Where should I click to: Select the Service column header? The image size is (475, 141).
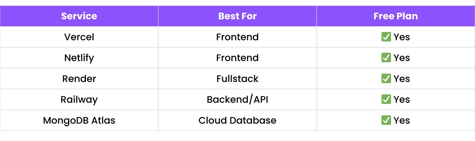pyautogui.click(x=79, y=16)
